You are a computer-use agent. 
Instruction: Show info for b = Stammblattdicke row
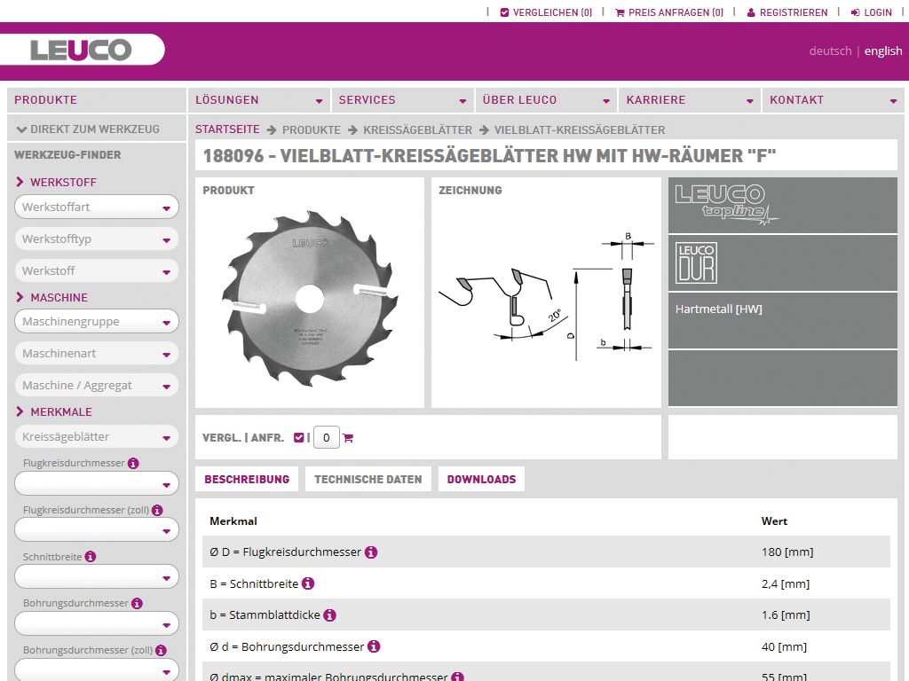pos(329,614)
